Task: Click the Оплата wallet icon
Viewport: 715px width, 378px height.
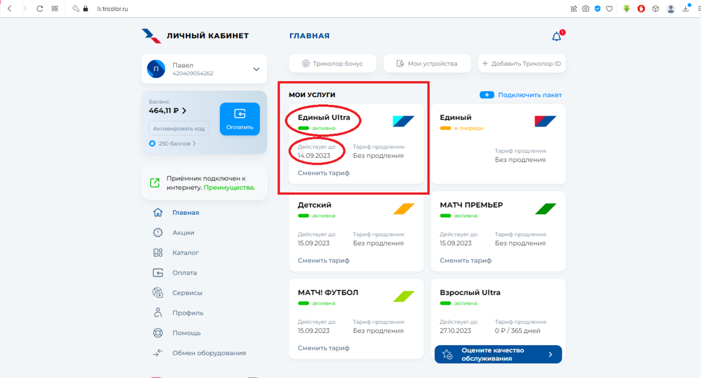Action: (158, 272)
